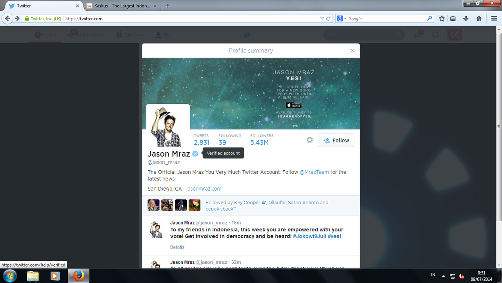
Task: Click the #yes hashtag in the tweet
Action: [334, 236]
